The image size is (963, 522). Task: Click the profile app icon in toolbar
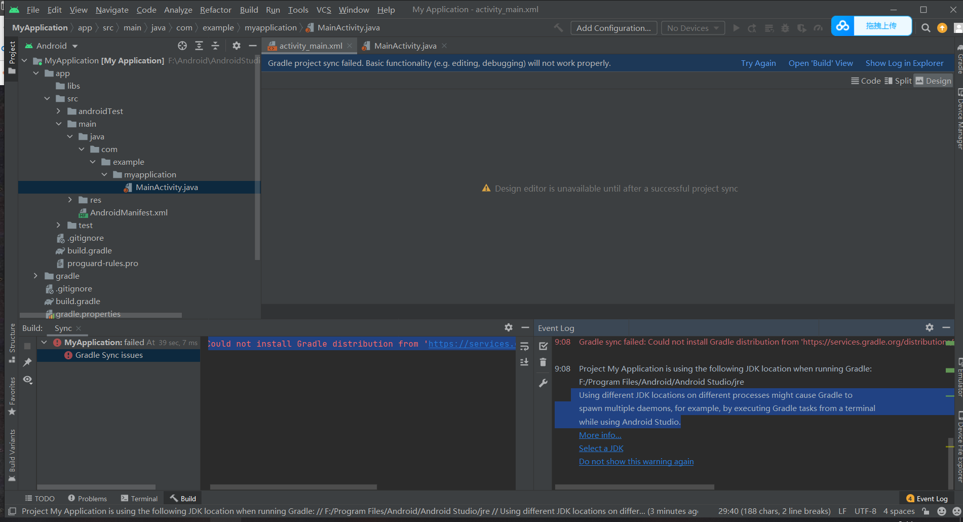coord(818,28)
